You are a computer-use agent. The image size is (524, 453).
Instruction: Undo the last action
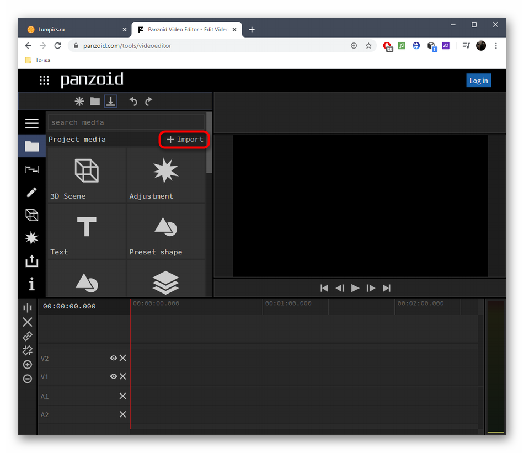pyautogui.click(x=133, y=102)
